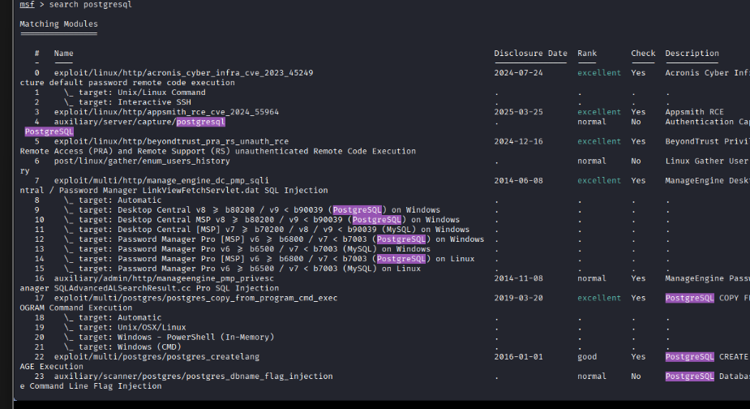Click the auxiliary/server/capture/postgresql module
This screenshot has width=750, height=409.
tap(139, 122)
